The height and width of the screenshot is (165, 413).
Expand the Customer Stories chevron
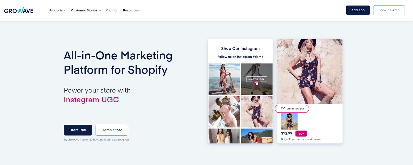[100, 11]
